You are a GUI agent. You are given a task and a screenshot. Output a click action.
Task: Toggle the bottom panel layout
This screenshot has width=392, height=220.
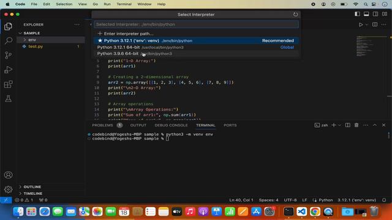pyautogui.click(x=366, y=14)
